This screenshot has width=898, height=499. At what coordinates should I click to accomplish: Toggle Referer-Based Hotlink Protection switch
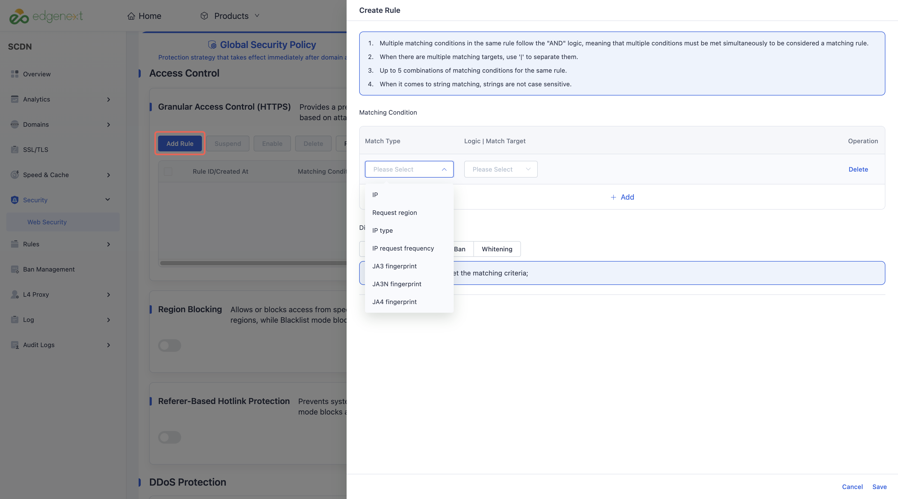click(169, 437)
